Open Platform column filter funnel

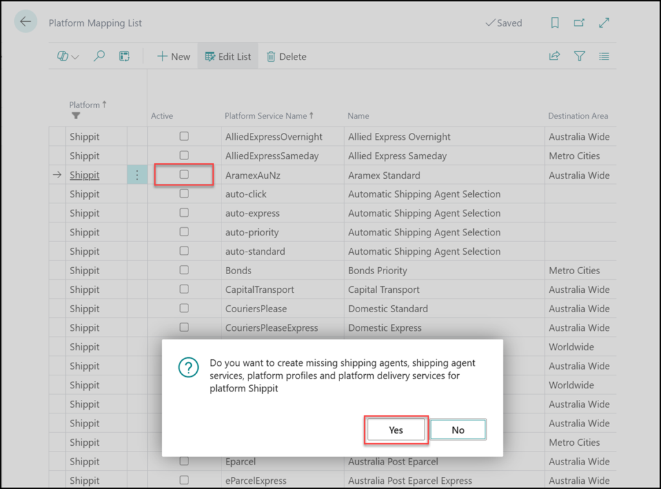coord(76,115)
